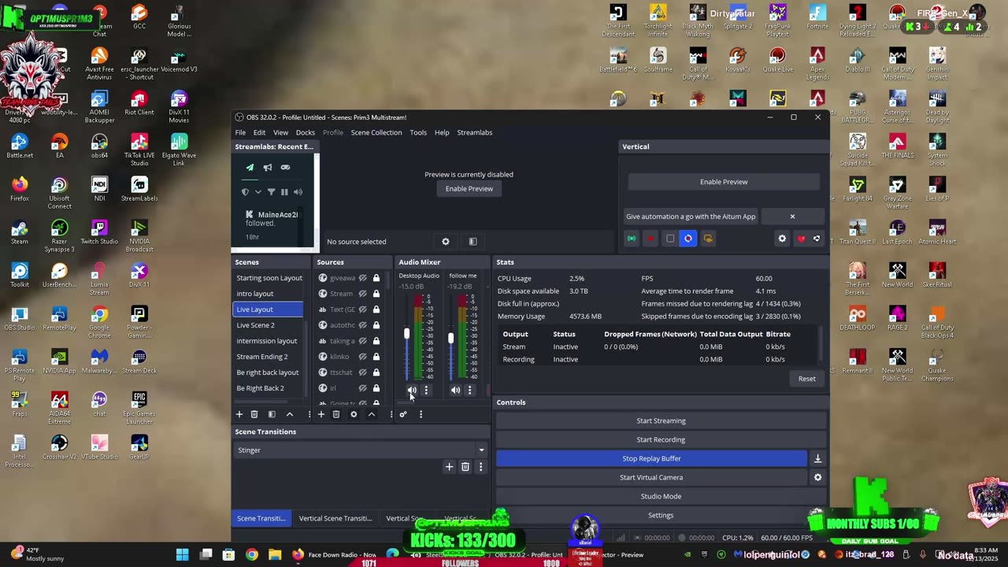Screen dimensions: 1008x567
Task: Show the klinko source eye icon
Action: 363,357
